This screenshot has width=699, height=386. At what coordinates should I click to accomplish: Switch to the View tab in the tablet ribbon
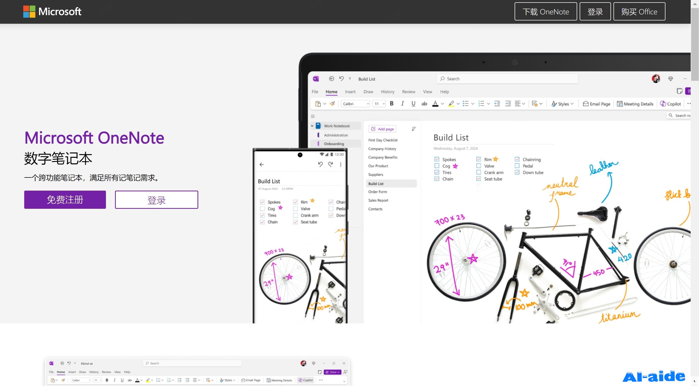tap(427, 92)
